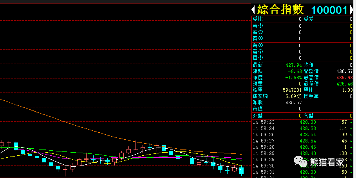
Task: Click the 開盤價 value 436.57
Action: (x=344, y=71)
